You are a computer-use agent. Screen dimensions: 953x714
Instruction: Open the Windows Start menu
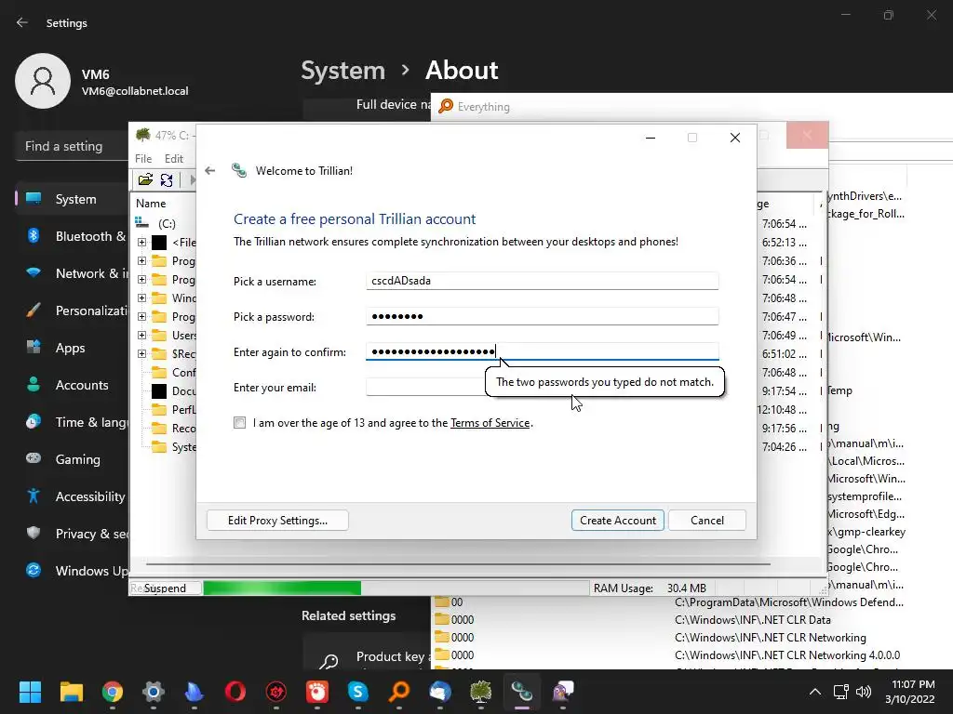tap(30, 692)
